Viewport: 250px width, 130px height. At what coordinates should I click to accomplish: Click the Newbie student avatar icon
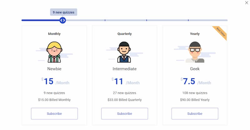coord(54,52)
